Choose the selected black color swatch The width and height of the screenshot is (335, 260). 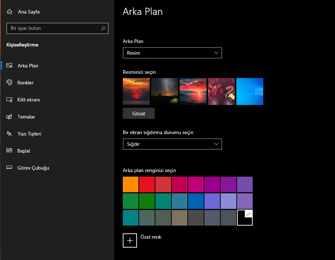click(245, 218)
